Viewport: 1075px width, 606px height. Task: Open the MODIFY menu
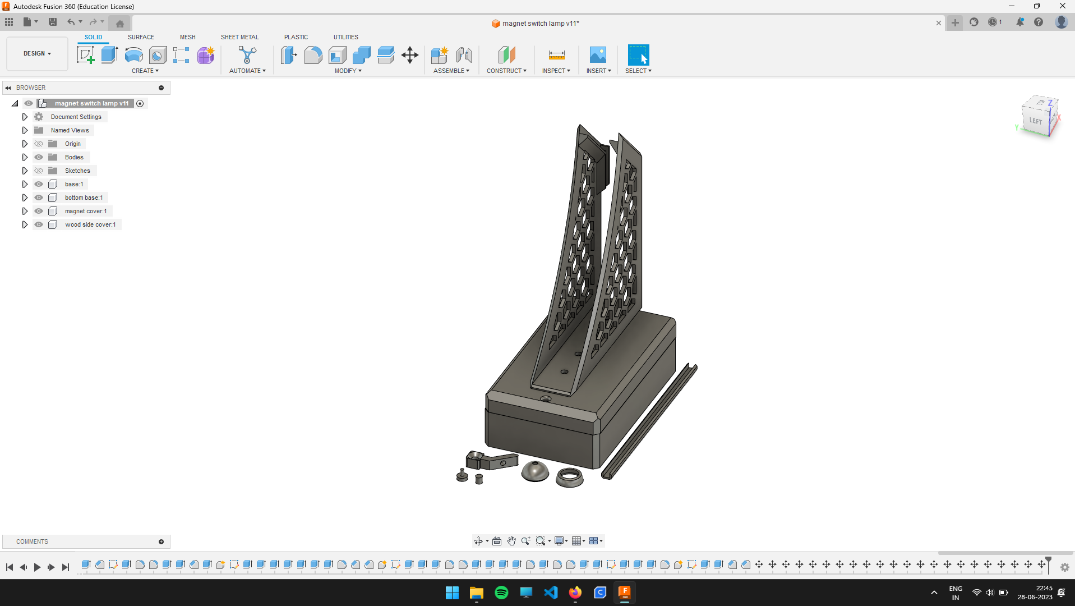click(x=348, y=71)
